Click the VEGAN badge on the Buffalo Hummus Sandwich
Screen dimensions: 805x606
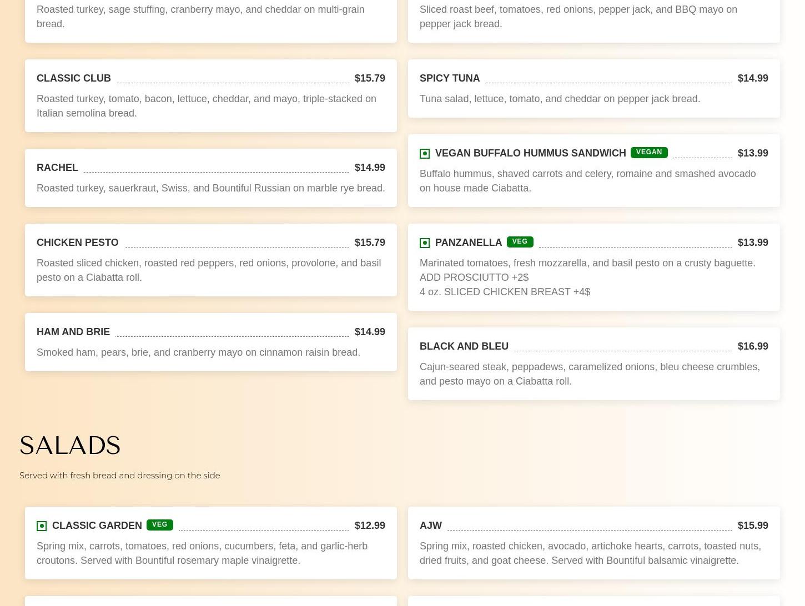point(648,153)
